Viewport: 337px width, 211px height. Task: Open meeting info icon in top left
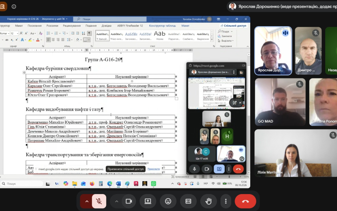pos(14,6)
